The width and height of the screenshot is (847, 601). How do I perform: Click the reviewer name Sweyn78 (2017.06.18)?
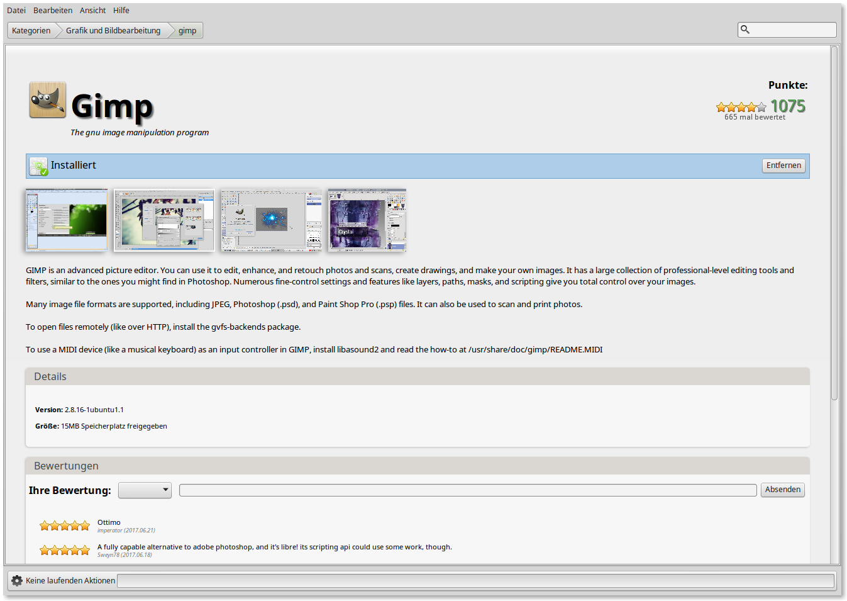125,555
